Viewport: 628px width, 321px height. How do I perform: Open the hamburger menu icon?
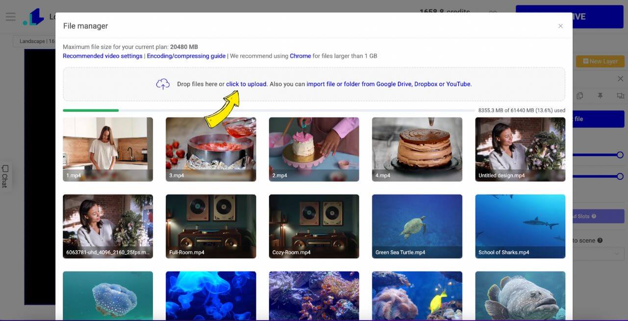(10, 17)
